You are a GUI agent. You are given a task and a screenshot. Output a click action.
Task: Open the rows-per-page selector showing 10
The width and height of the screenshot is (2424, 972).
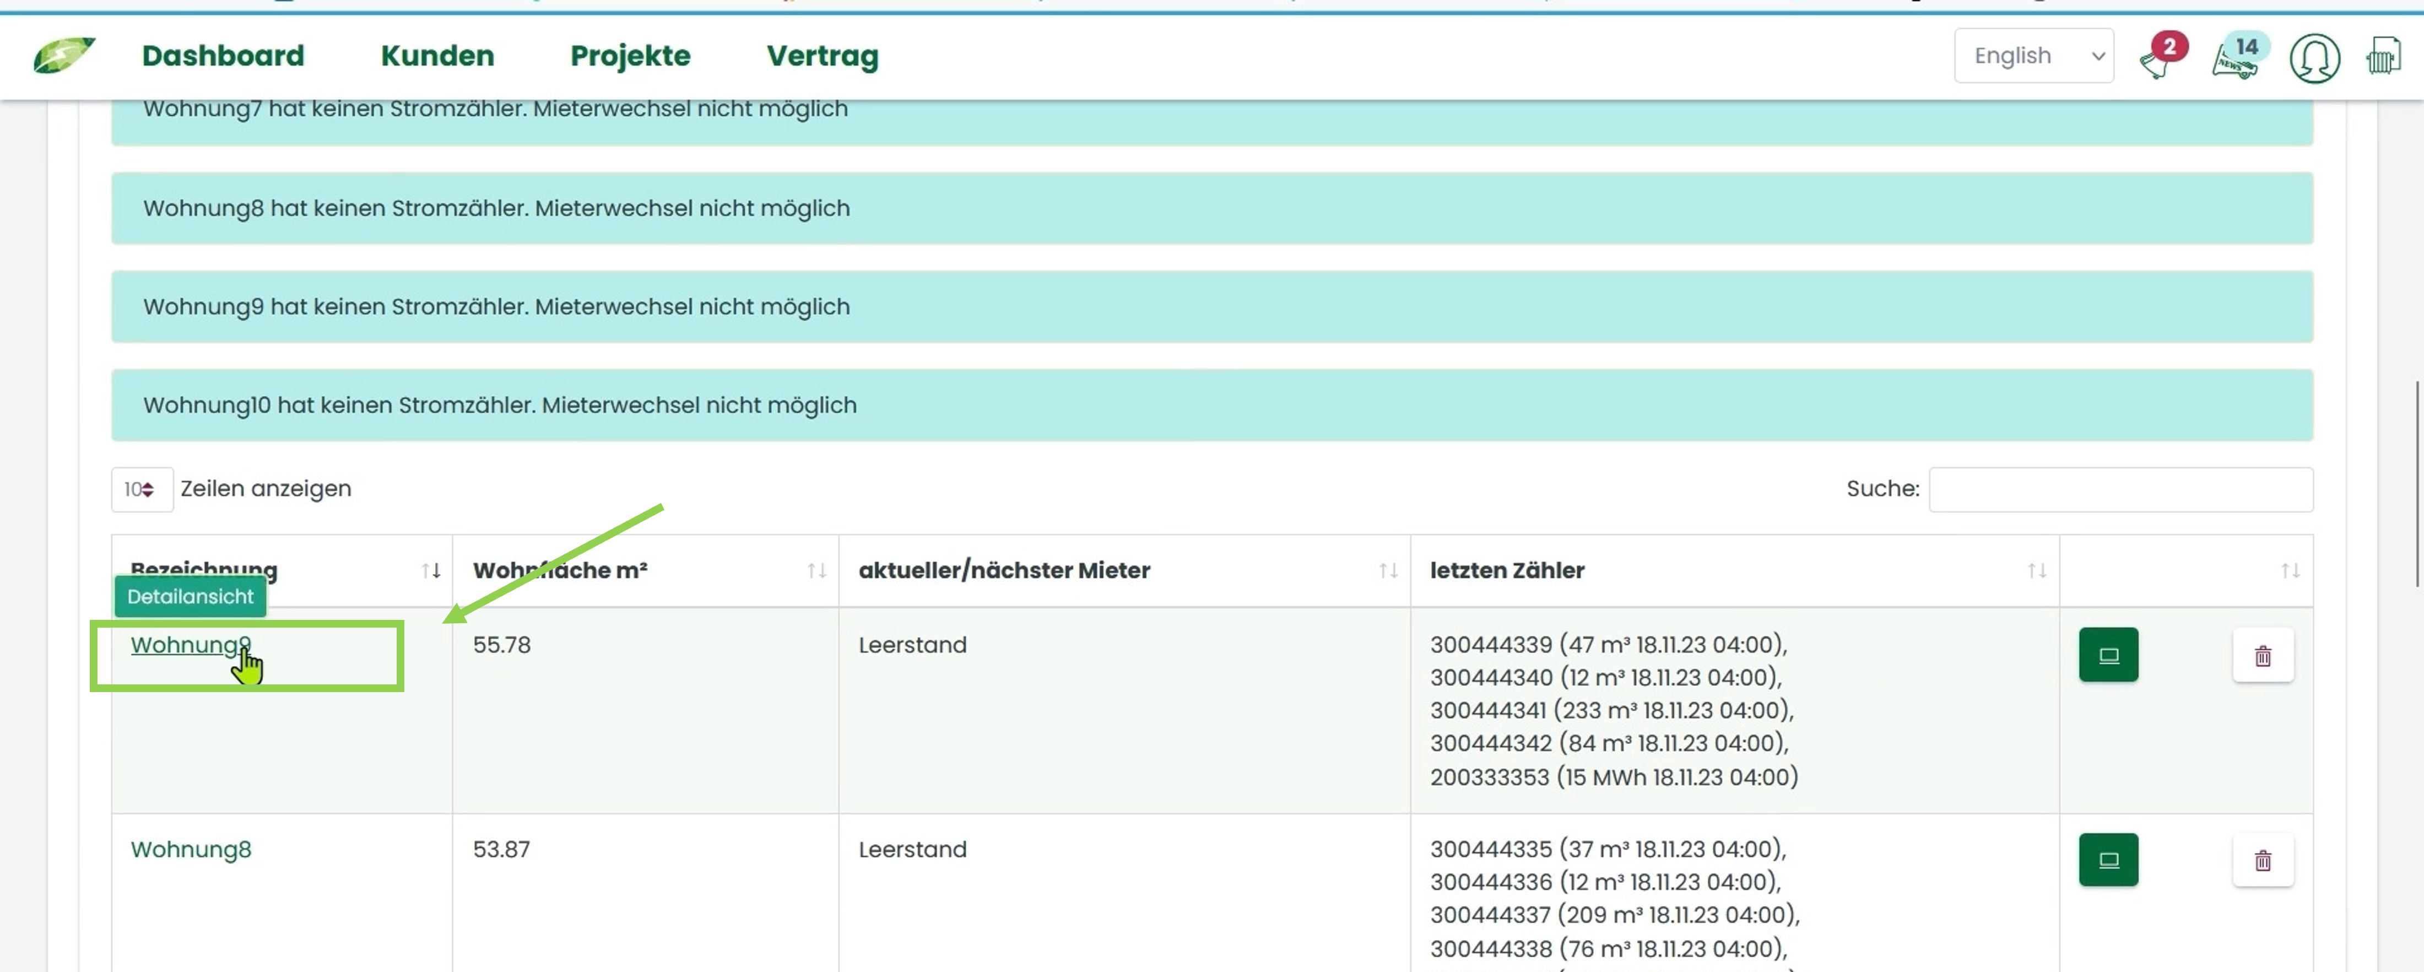[141, 489]
